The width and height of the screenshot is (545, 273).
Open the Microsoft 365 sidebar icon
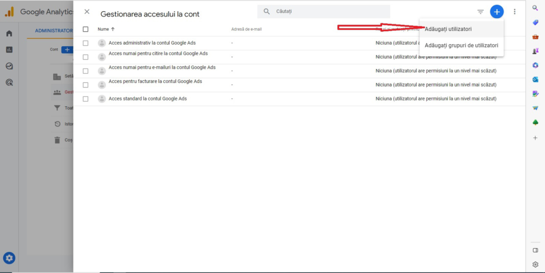coord(535,65)
